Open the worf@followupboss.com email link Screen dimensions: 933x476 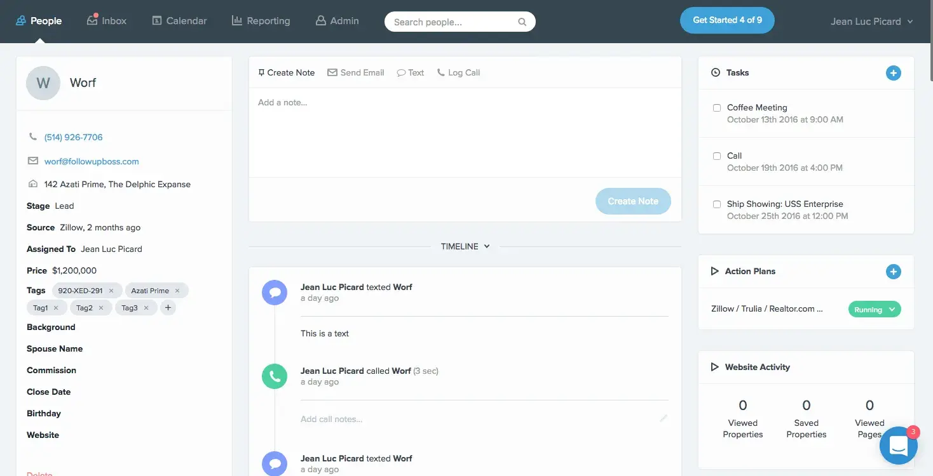[x=92, y=161]
